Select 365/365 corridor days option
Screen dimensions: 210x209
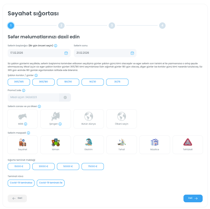click(x=19, y=82)
